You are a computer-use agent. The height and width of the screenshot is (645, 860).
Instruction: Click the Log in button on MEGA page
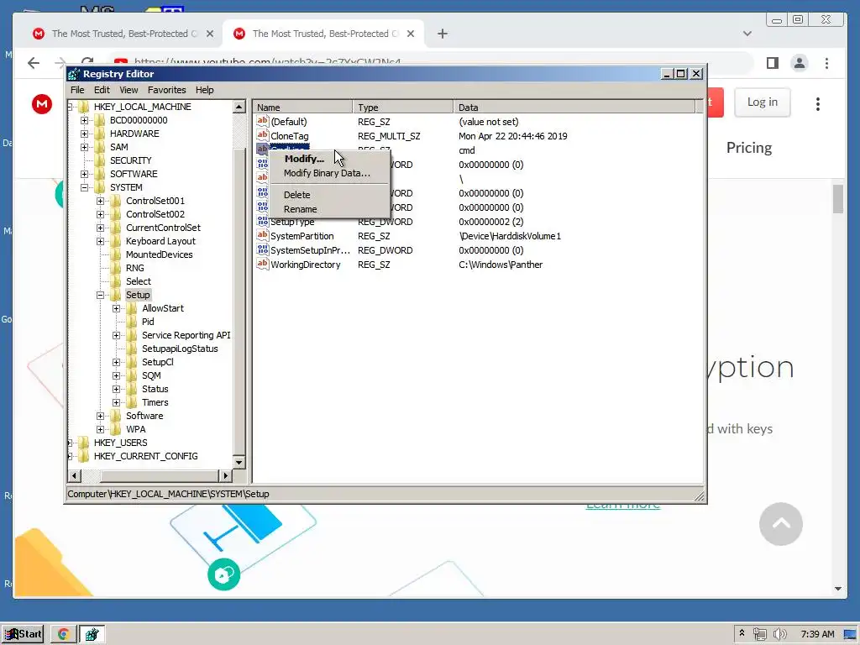pos(763,102)
